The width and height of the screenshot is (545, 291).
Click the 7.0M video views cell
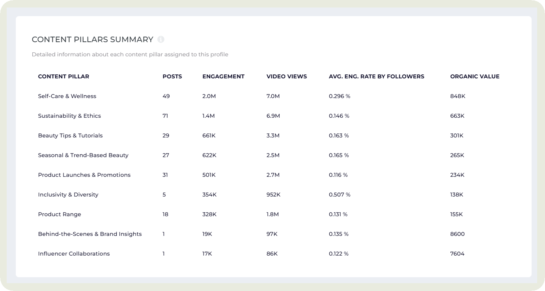(x=273, y=96)
